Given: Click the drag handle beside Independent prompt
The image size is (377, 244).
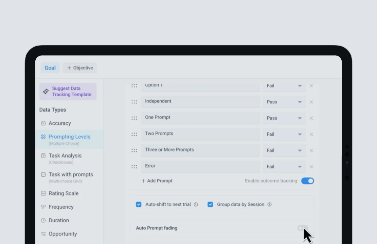Looking at the screenshot, I should (134, 102).
